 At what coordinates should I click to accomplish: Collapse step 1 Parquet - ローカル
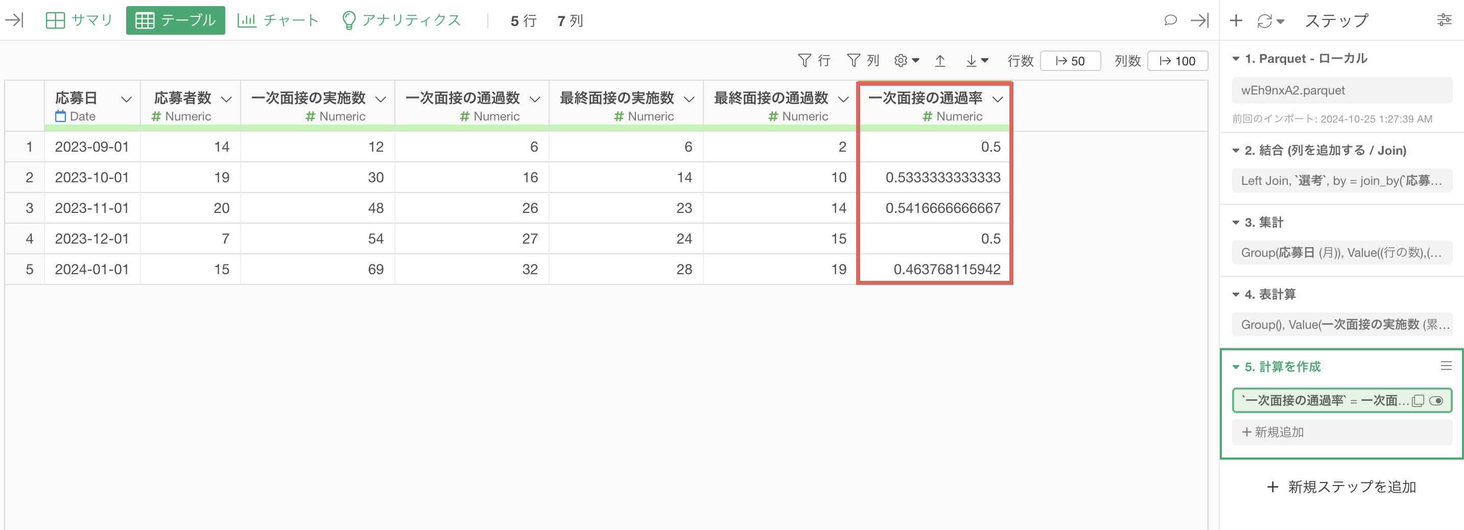(1236, 59)
